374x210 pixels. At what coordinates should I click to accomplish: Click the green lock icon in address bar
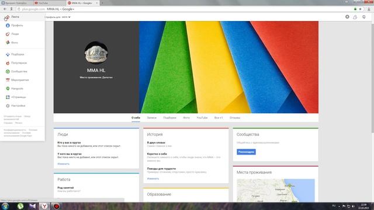[x=355, y=9]
